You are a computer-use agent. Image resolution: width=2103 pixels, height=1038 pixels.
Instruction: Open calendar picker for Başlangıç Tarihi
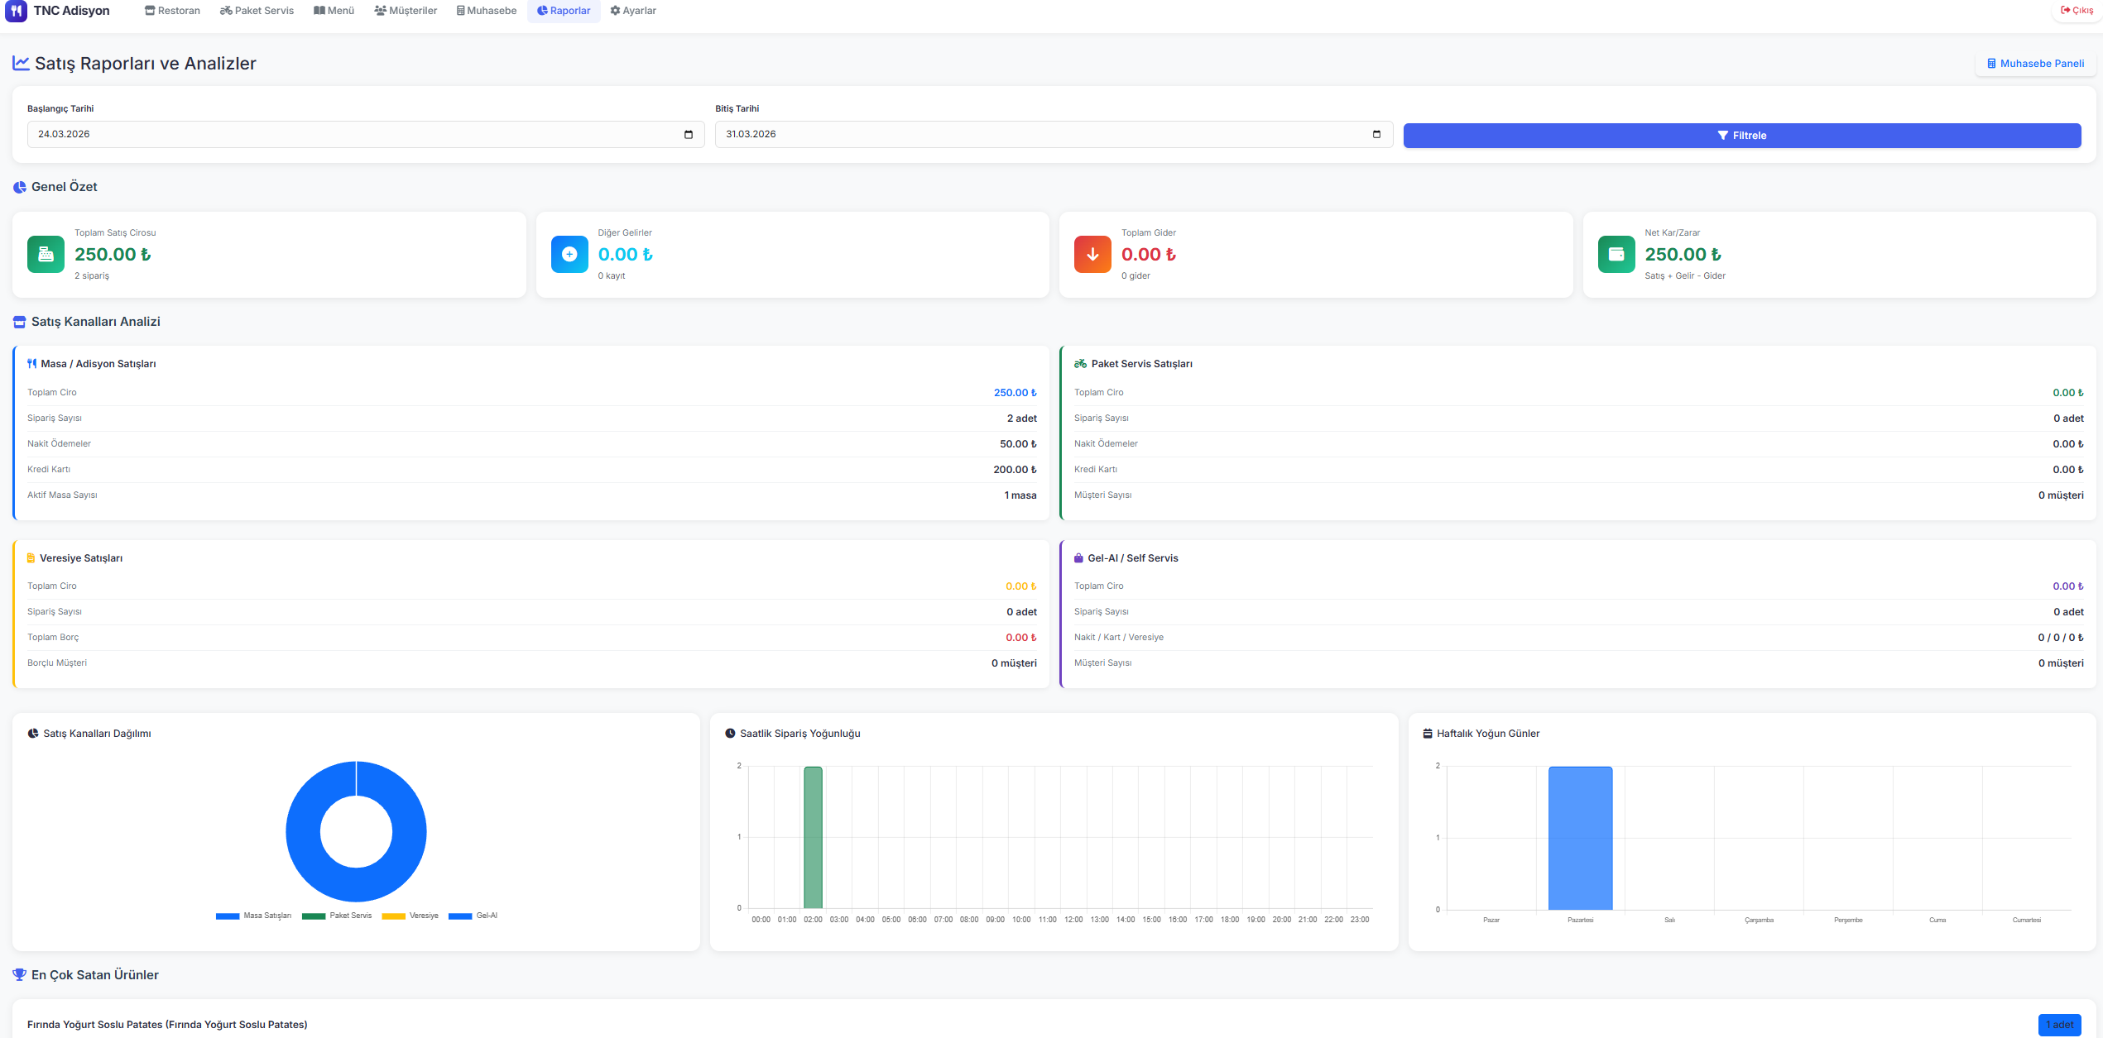click(688, 135)
